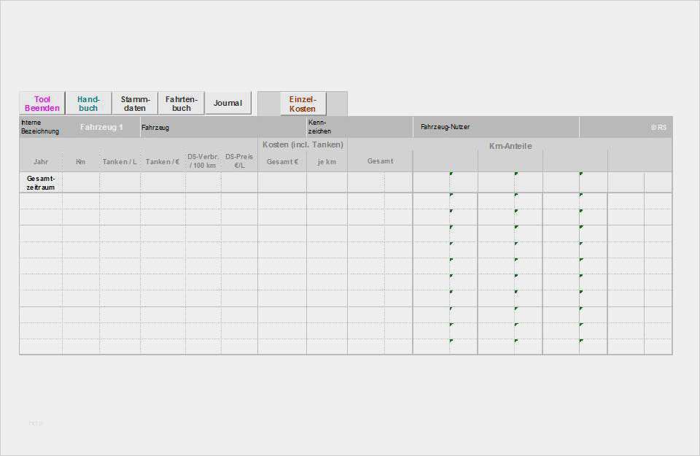The width and height of the screenshot is (700, 456).
Task: Click the Fahrzeug-Nutzer field
Action: [496, 127]
